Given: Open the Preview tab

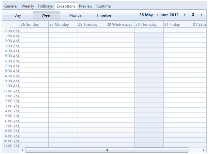Looking at the screenshot, I should (x=86, y=6).
